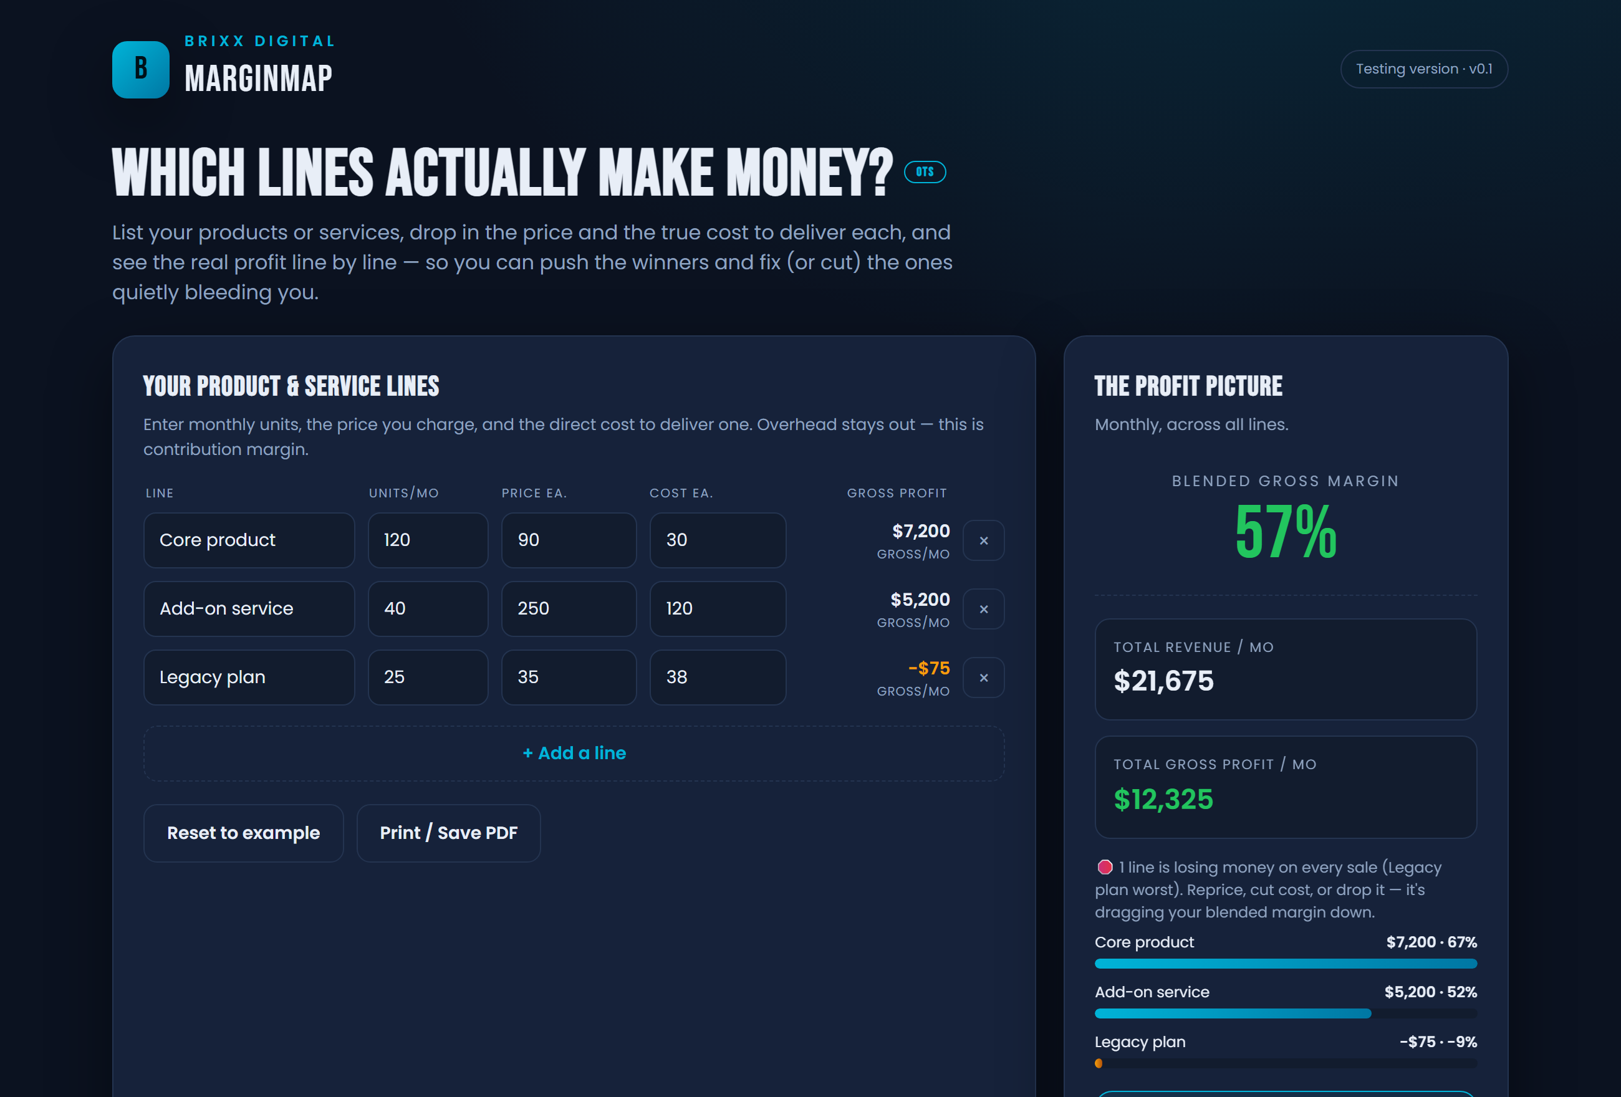
Task: Click the TOTAL REVENUE / MO label
Action: pos(1193,647)
